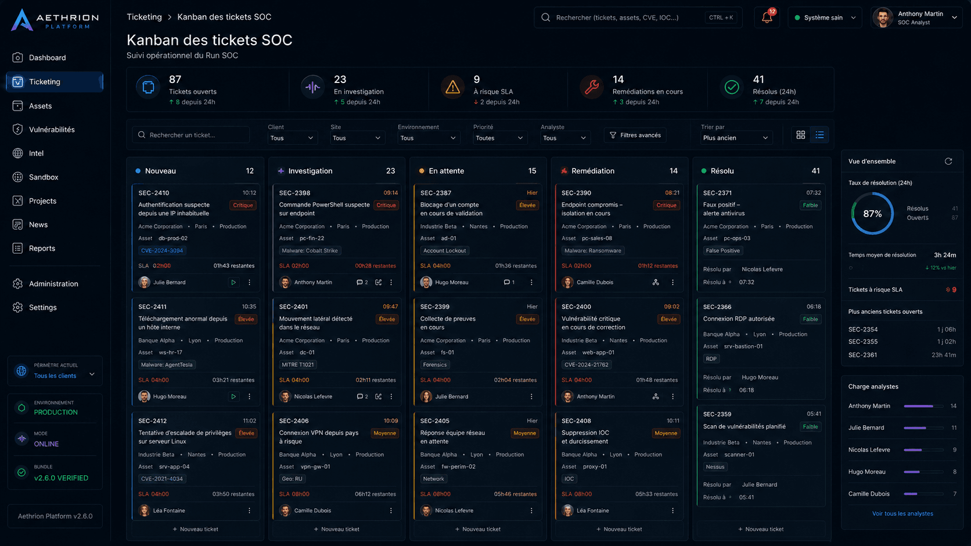Viewport: 971px width, 546px height.
Task: Add Nouveau ticket in Remédiation column
Action: (x=620, y=529)
